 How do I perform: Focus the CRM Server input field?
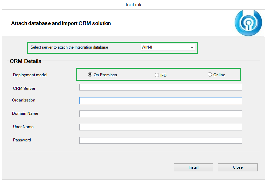(161, 87)
